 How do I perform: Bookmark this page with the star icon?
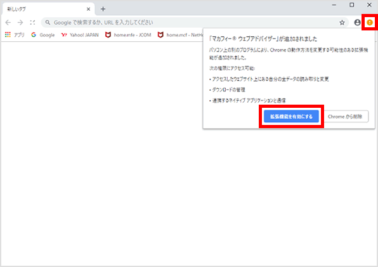point(342,23)
